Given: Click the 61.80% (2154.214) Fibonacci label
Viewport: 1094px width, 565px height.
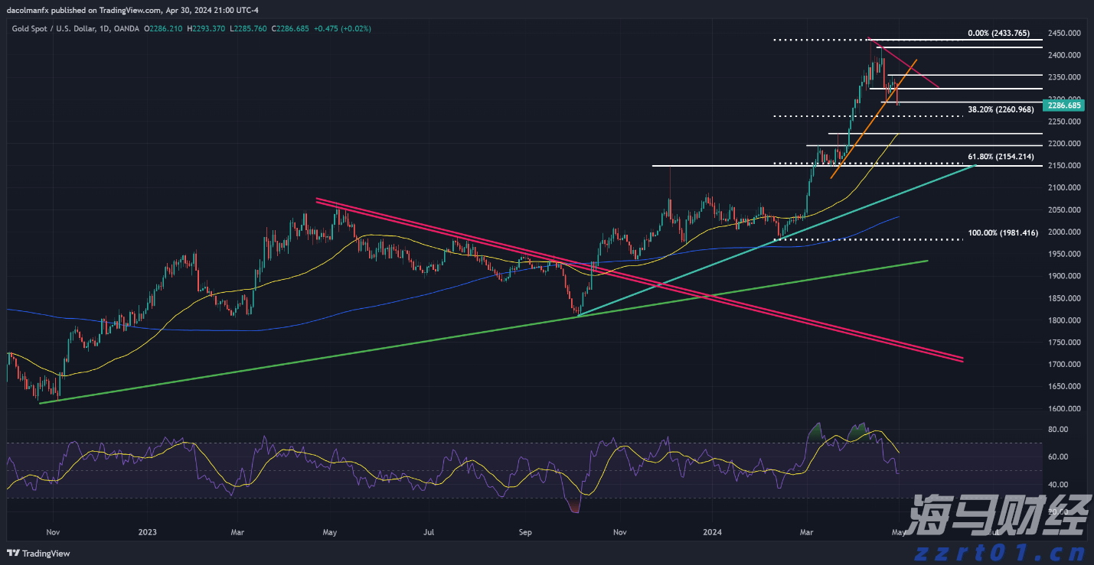Looking at the screenshot, I should point(1001,157).
